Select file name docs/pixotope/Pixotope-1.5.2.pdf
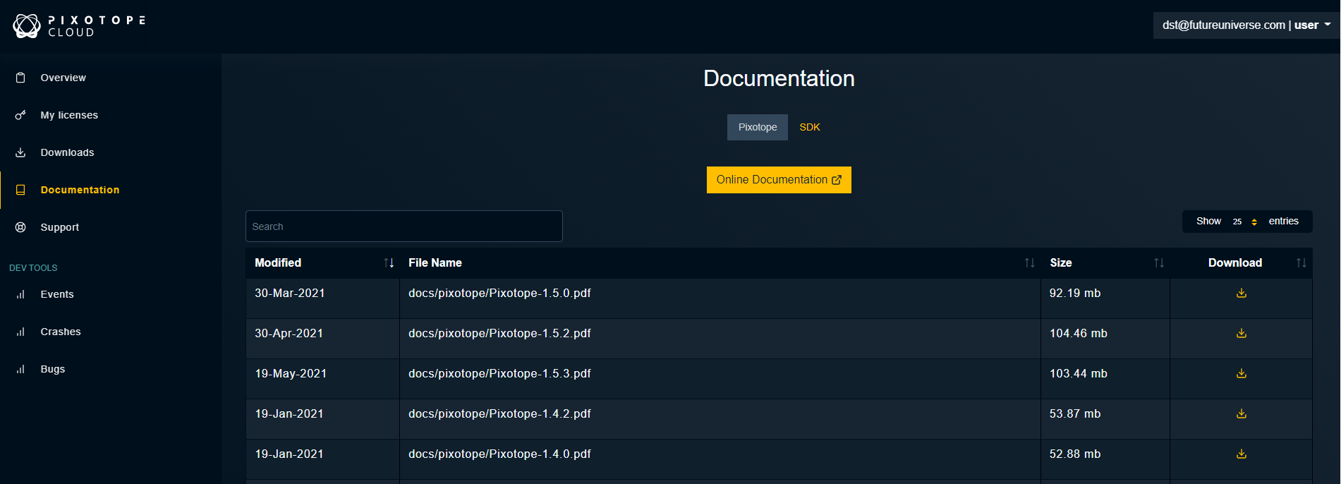The height and width of the screenshot is (484, 1341). (499, 334)
